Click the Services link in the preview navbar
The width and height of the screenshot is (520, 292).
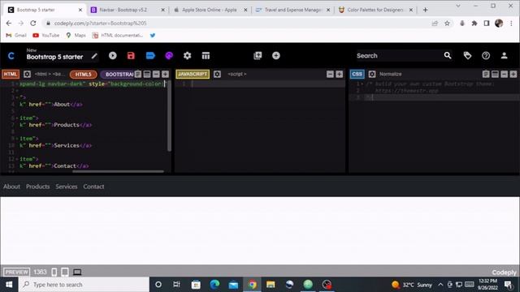pyautogui.click(x=67, y=187)
